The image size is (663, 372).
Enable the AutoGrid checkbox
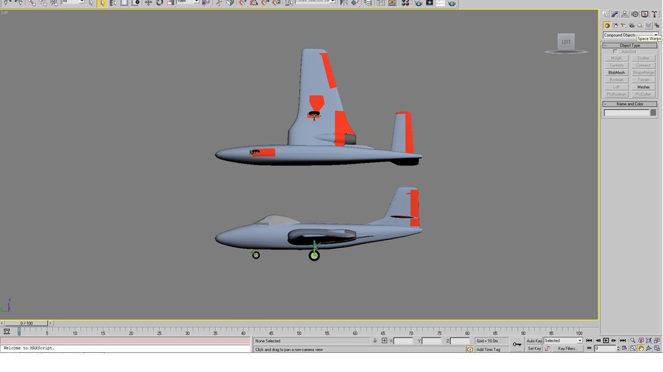coord(615,52)
